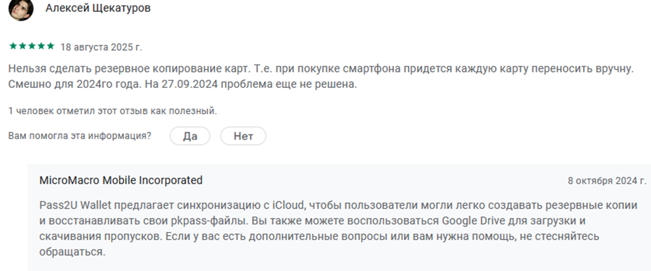The height and width of the screenshot is (271, 651).
Task: Click the reply date 8 октября 2024 г.
Action: click(607, 181)
